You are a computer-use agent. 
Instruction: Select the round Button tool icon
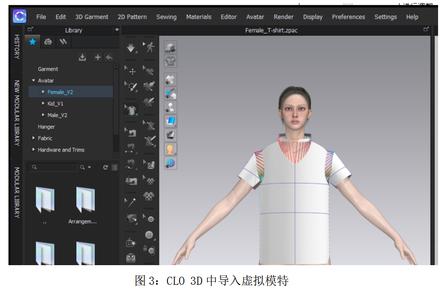(149, 234)
